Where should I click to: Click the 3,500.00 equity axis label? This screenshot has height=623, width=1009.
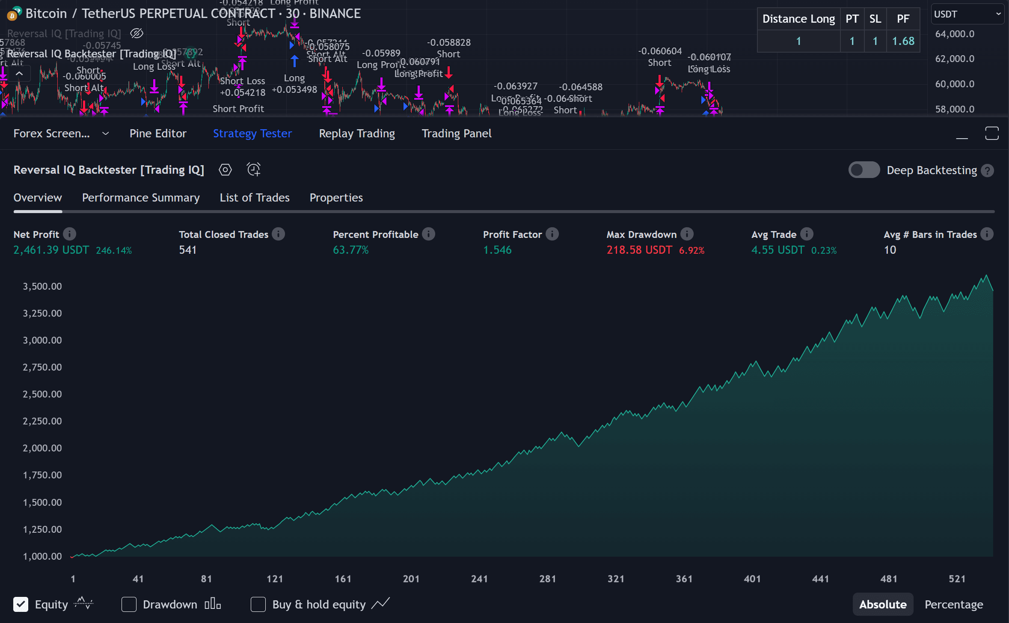coord(42,286)
